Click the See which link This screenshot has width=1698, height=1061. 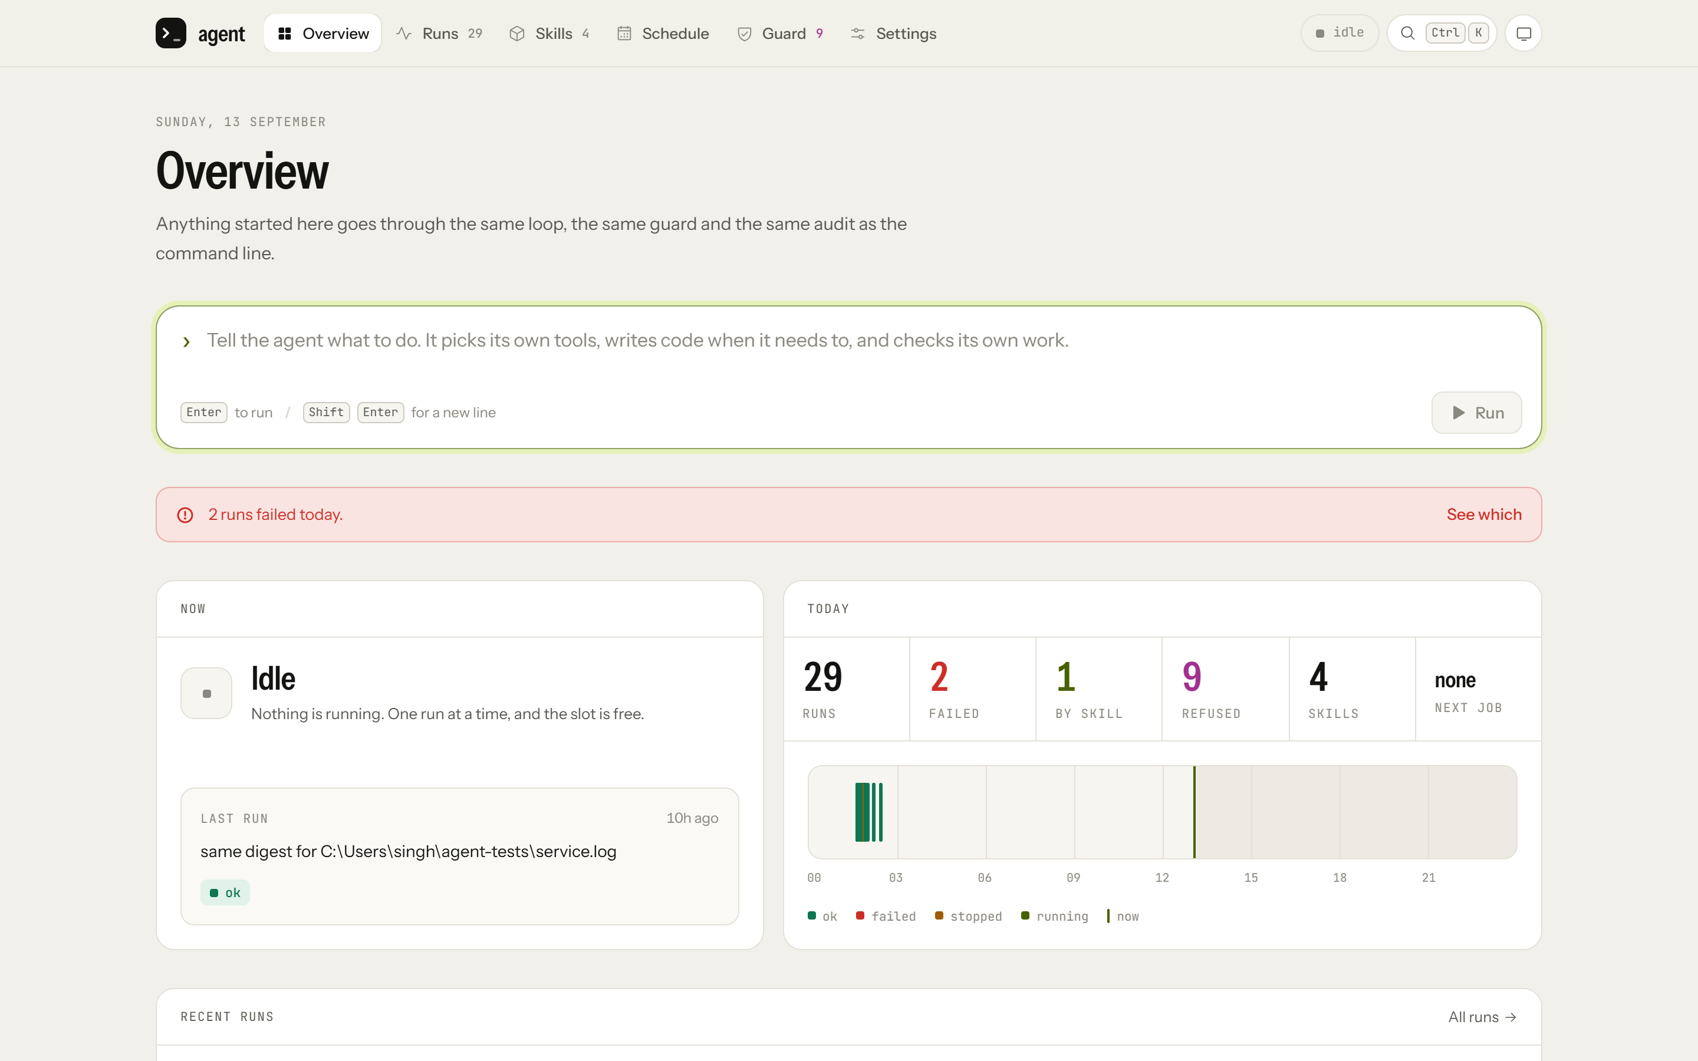[1484, 515]
